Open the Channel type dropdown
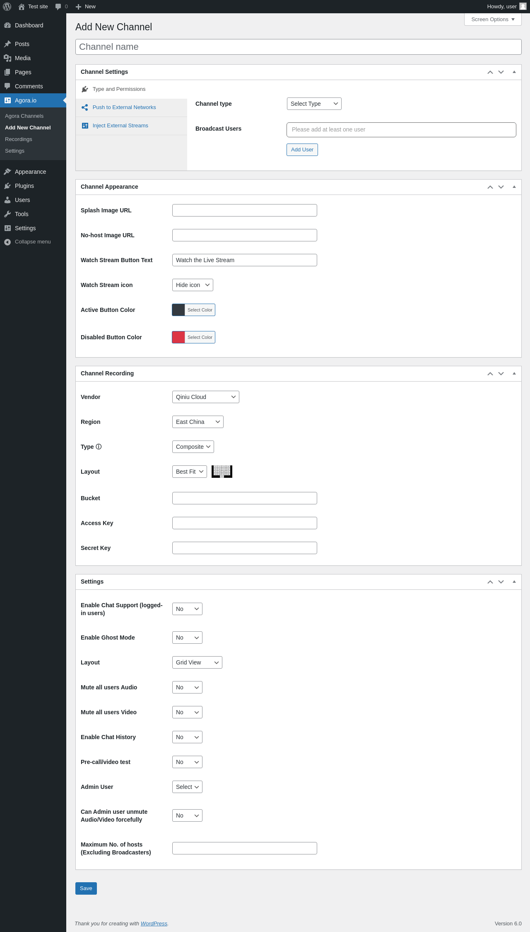 pyautogui.click(x=314, y=104)
